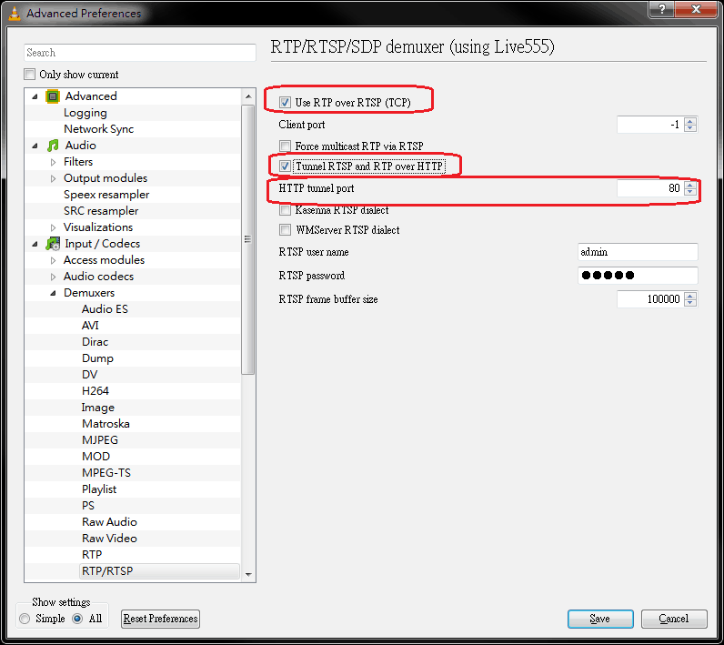Select H264 demuxer entry
Screen dimensions: 724x645
[x=96, y=391]
